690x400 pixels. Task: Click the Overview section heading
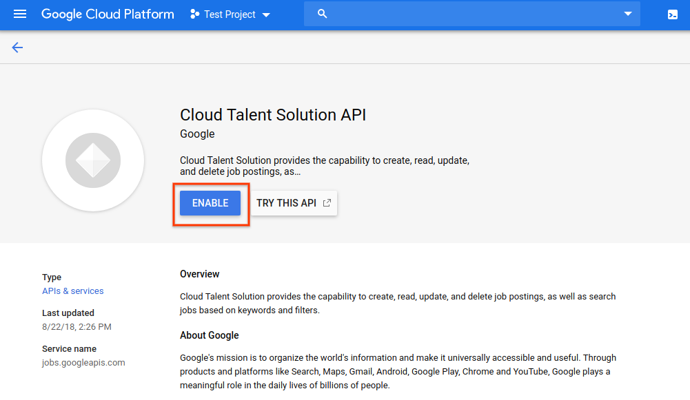click(200, 274)
